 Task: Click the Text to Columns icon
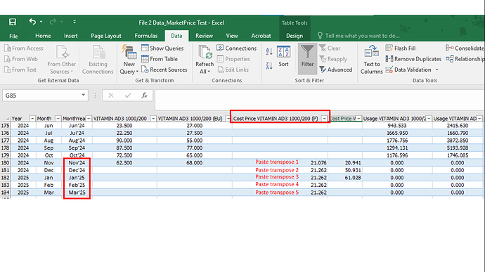point(372,60)
